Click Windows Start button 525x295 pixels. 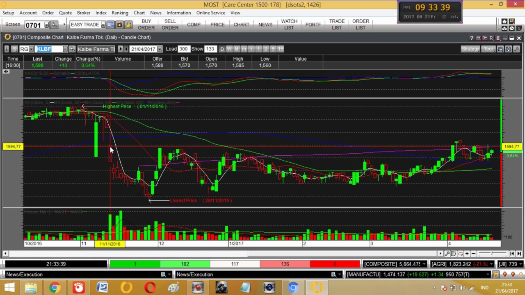[9, 288]
